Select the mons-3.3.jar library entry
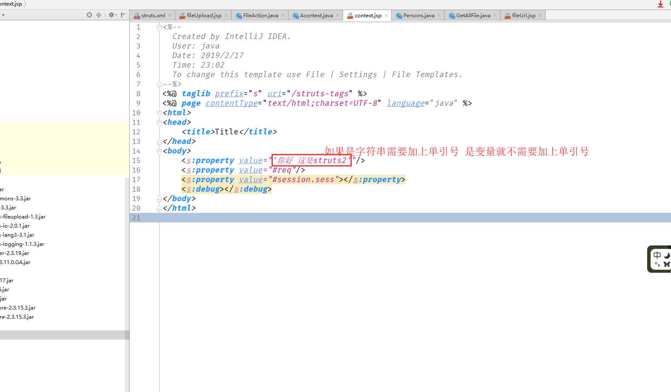The image size is (671, 392). coord(16,199)
